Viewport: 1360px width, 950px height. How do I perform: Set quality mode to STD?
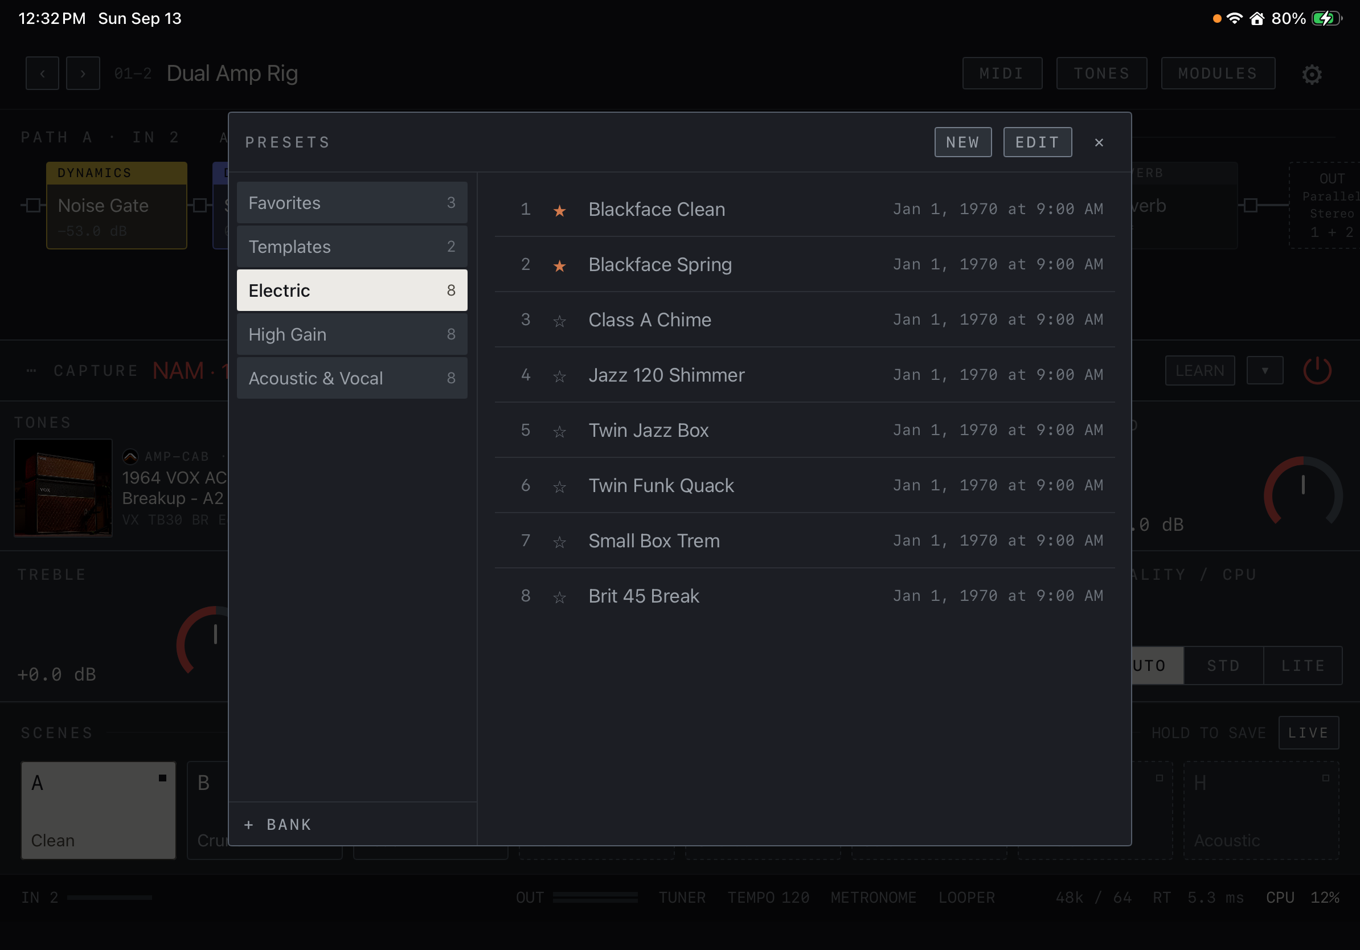1223,666
